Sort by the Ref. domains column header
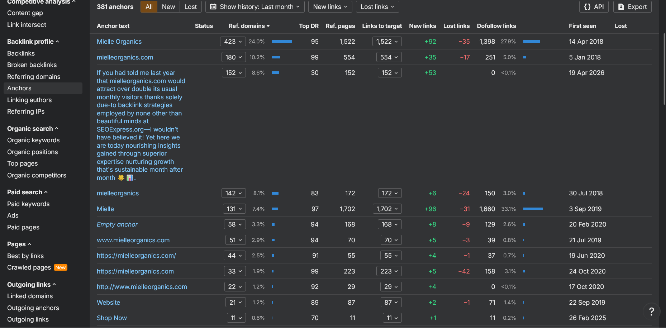The width and height of the screenshot is (666, 328). coord(249,26)
